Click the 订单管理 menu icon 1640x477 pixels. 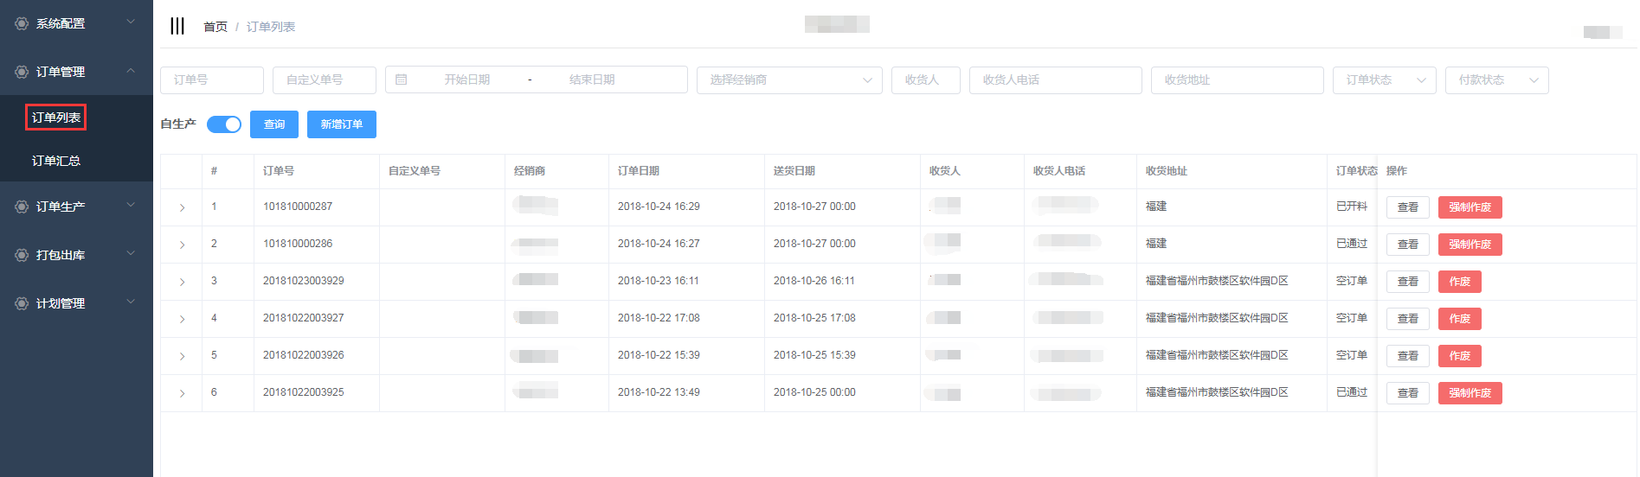22,72
